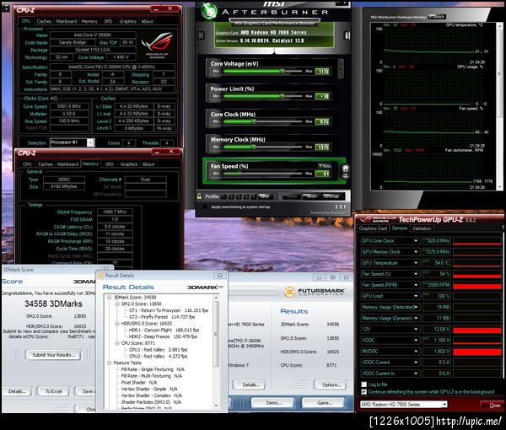
Task: Open SPD tab in top CPU-Z window
Action: point(108,21)
